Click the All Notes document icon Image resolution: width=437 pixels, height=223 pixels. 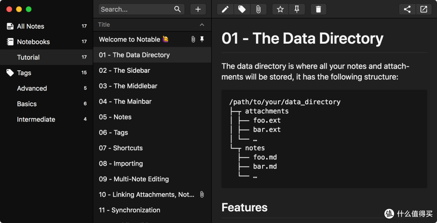tap(10, 26)
